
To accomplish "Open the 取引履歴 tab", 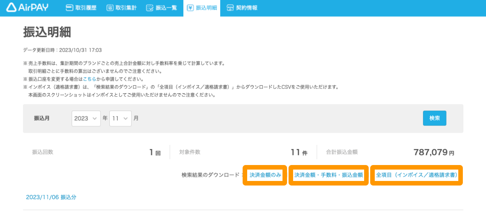I will point(81,8).
